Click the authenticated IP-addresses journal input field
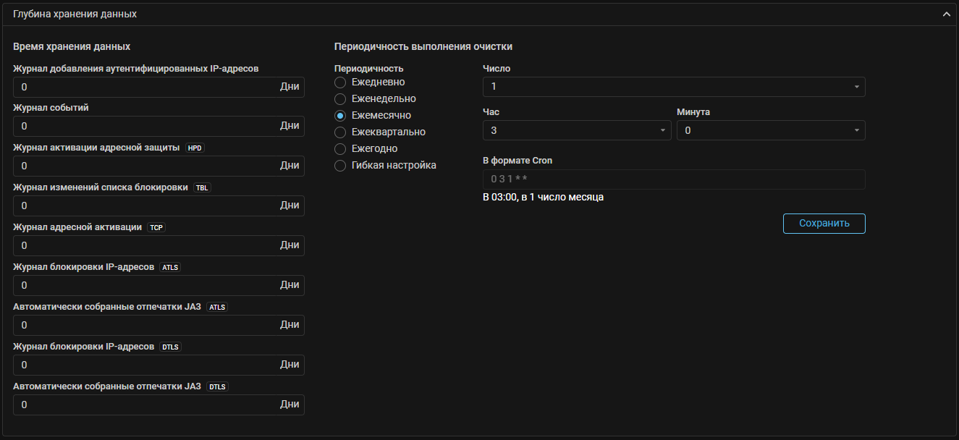Screen dimensions: 959x440 (x=145, y=87)
